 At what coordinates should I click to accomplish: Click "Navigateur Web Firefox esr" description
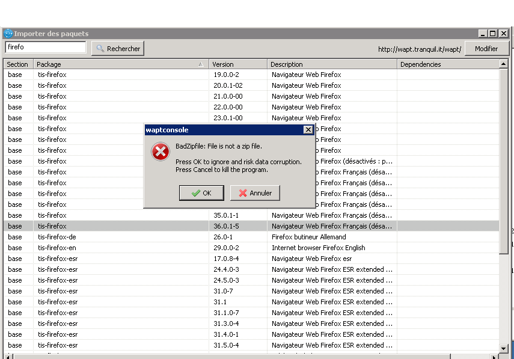[312, 259]
